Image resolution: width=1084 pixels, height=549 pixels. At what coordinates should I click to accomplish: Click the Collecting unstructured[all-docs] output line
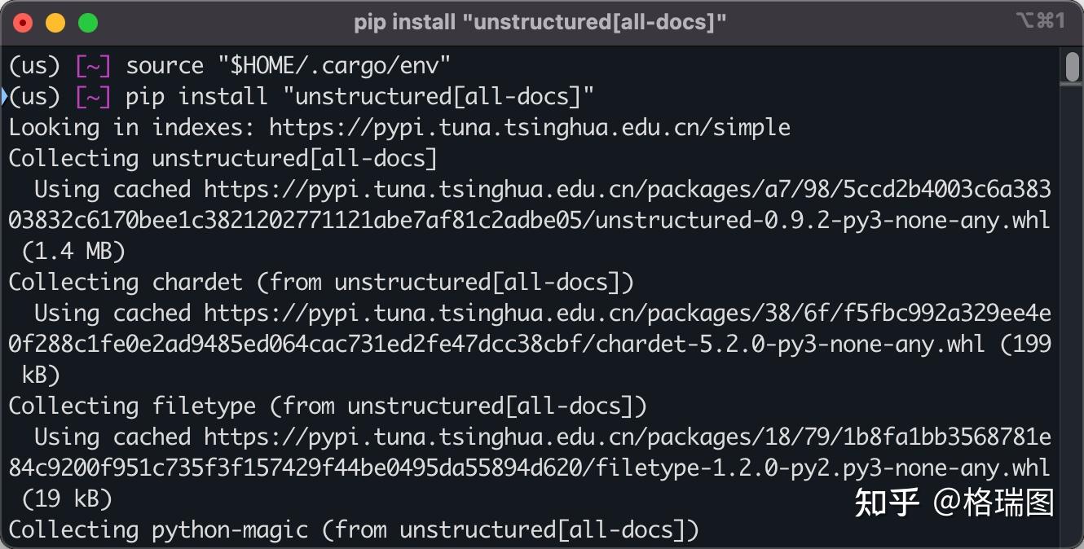[x=223, y=159]
